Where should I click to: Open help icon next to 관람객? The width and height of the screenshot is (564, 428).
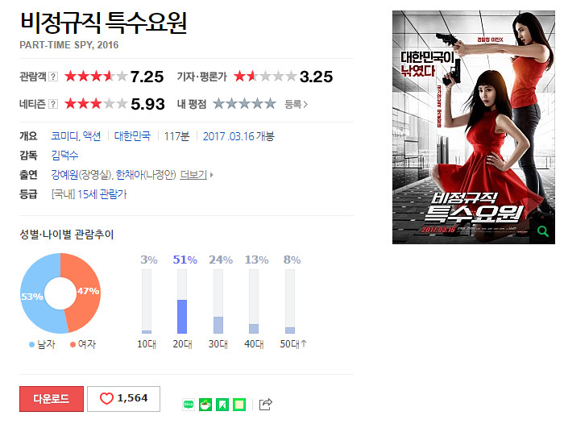click(53, 77)
